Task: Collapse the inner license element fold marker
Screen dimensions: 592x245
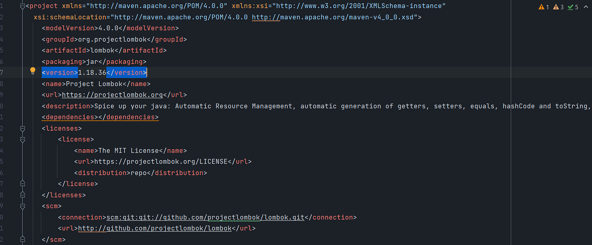Action: coord(23,140)
